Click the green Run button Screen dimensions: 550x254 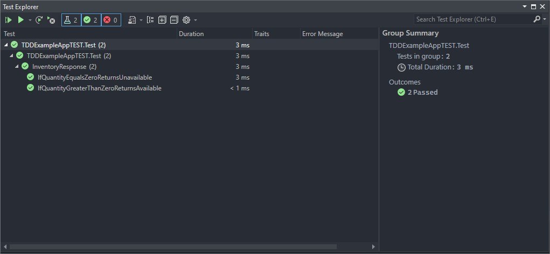tap(20, 20)
